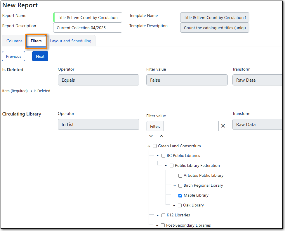Collapse the Green Land Consortium node

click(149, 146)
